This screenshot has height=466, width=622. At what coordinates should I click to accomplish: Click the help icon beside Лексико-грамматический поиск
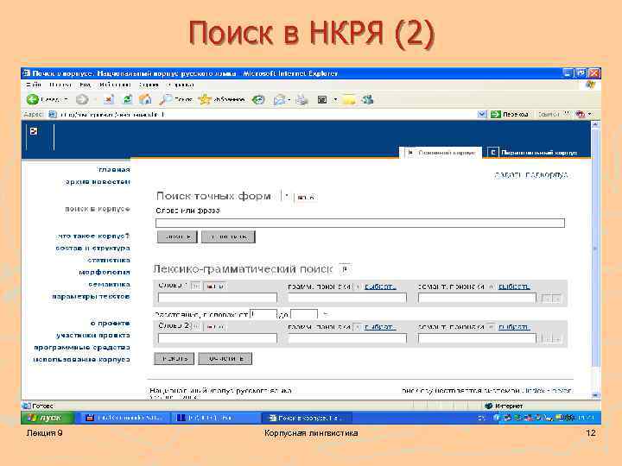pos(345,269)
